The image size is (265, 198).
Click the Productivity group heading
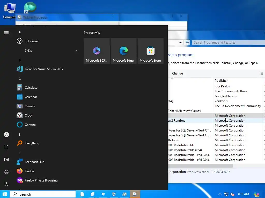point(92,33)
